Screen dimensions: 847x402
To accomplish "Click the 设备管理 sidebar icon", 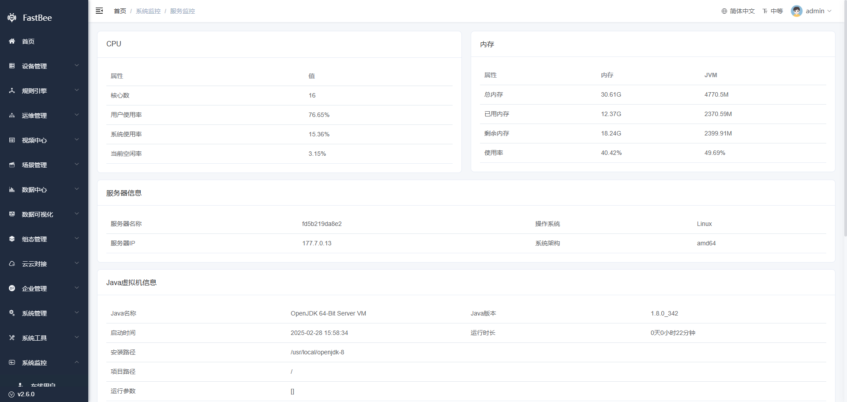I will tap(12, 66).
